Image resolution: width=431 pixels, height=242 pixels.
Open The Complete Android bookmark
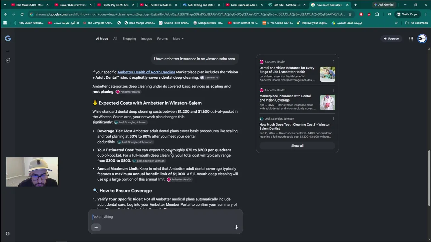pos(97,23)
